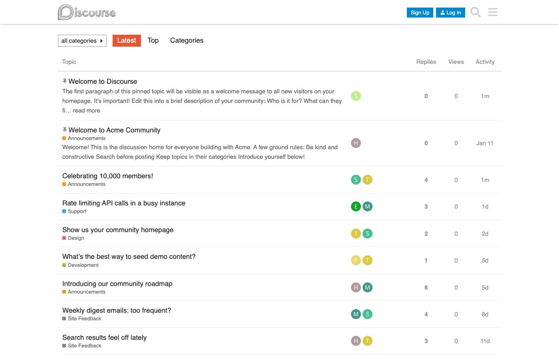Open the search magnifier icon
559x359 pixels.
[475, 12]
